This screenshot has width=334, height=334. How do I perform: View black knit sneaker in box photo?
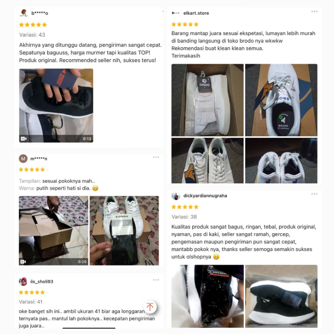281,296
